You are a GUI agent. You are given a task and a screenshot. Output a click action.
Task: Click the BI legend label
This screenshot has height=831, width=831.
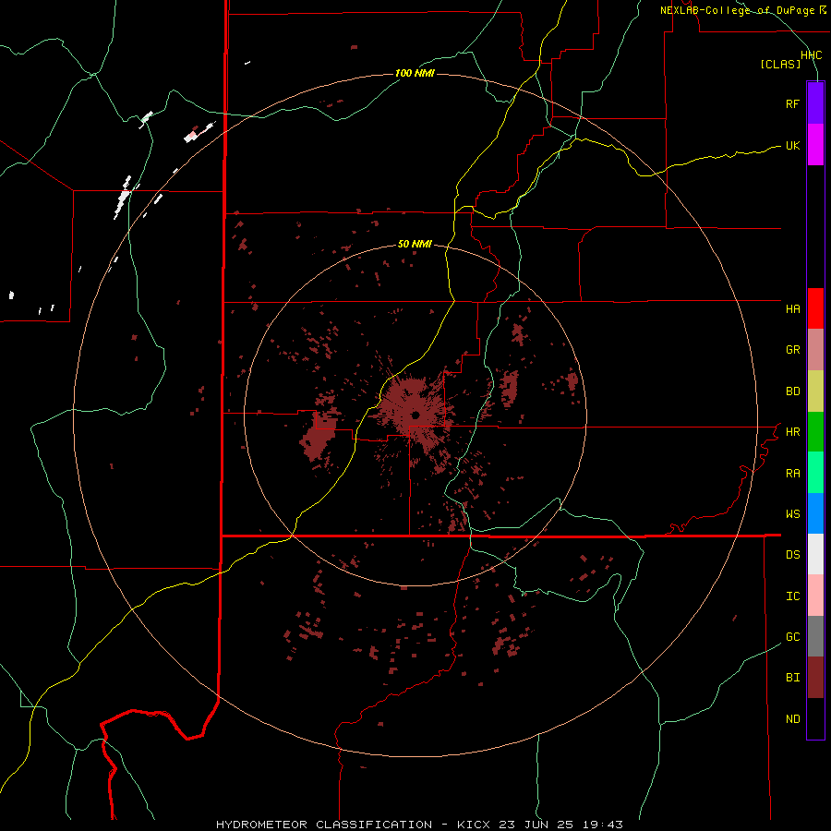792,678
